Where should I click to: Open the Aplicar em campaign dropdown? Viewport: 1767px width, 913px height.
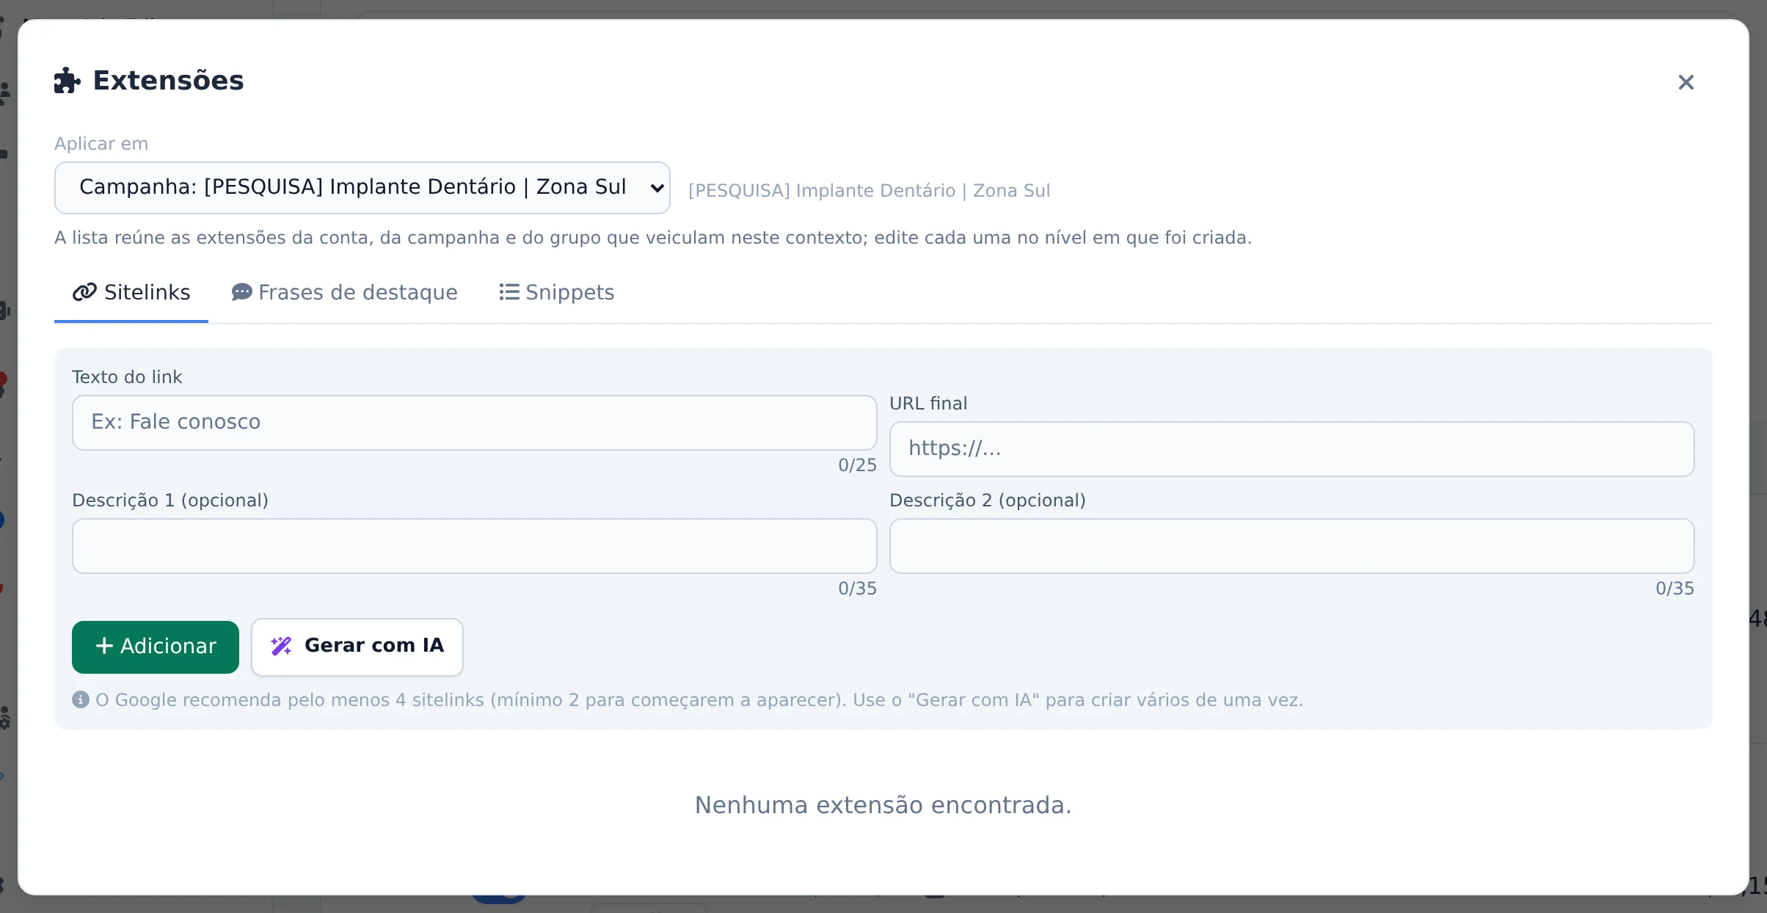[362, 188]
